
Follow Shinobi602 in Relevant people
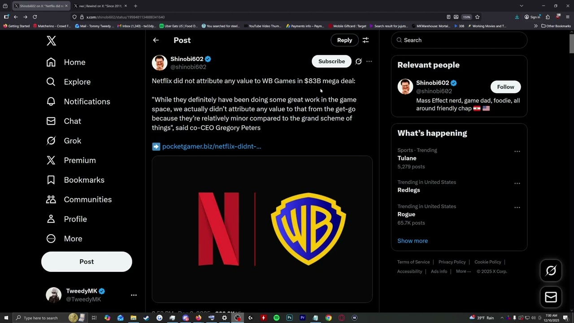tap(505, 87)
